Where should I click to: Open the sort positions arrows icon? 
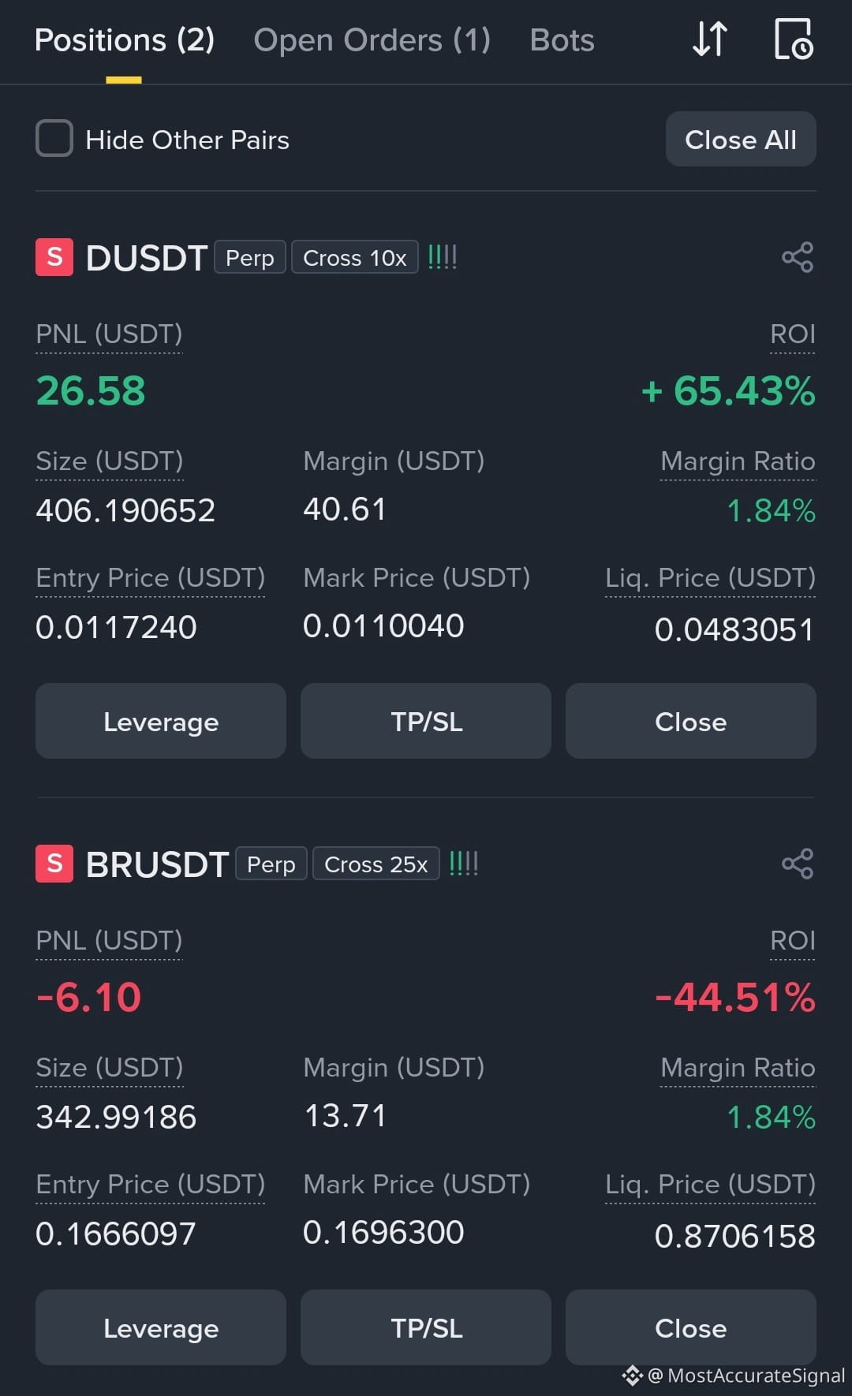(709, 39)
